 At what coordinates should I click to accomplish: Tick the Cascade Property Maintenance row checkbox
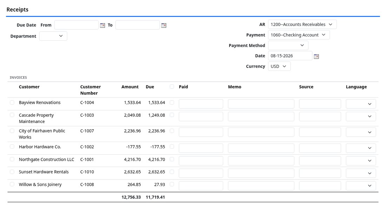(x=12, y=115)
